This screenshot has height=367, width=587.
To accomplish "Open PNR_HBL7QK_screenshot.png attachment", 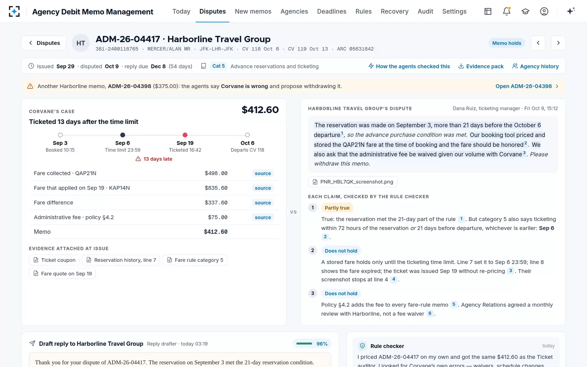I will click(x=353, y=182).
